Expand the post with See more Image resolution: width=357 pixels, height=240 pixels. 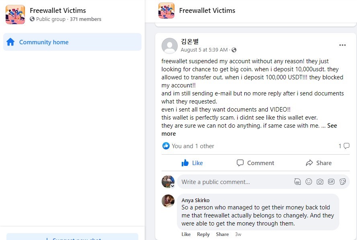tap(249, 130)
